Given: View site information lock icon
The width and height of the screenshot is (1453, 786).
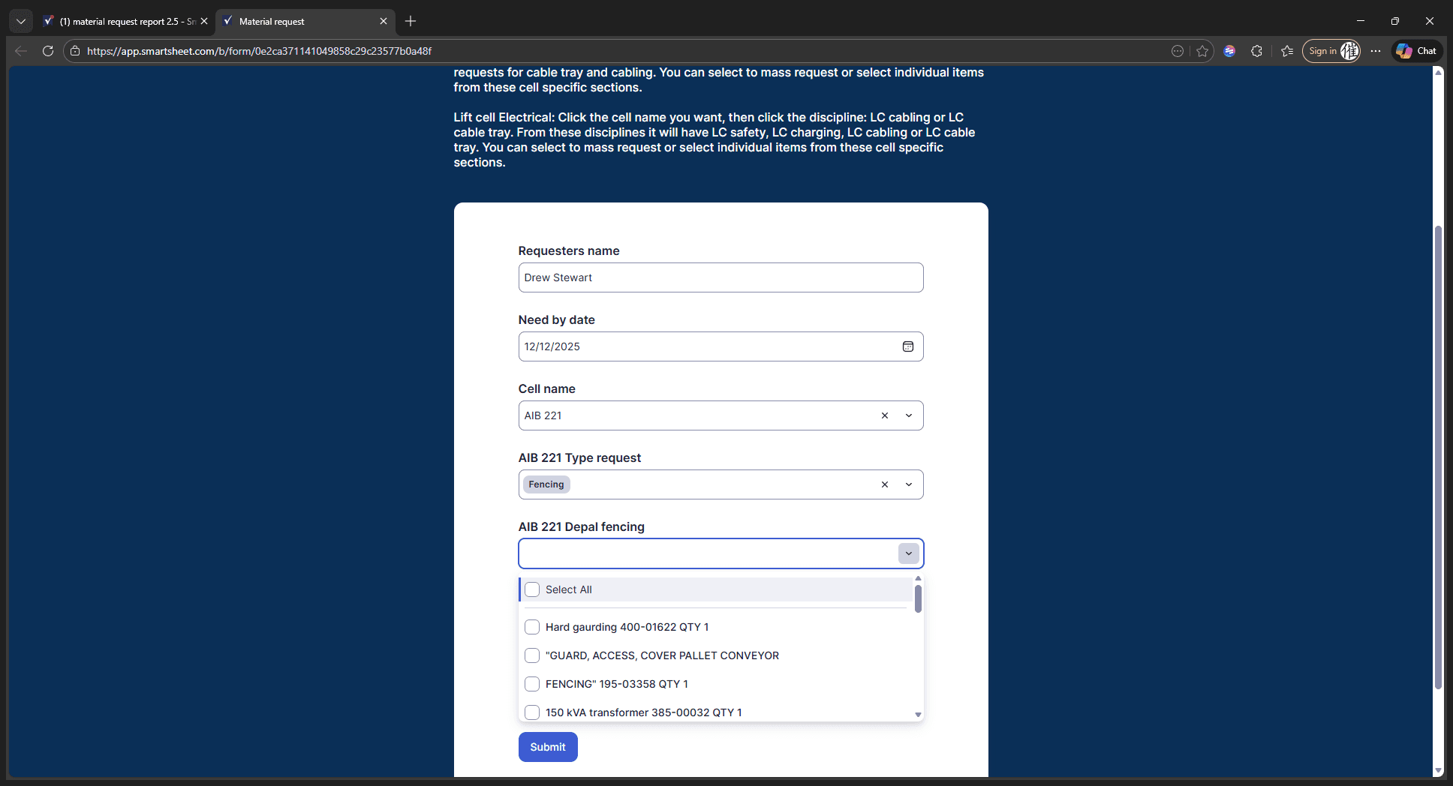Looking at the screenshot, I should 75,51.
